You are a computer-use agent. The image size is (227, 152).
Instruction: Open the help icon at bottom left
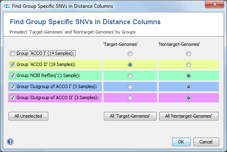click(10, 142)
